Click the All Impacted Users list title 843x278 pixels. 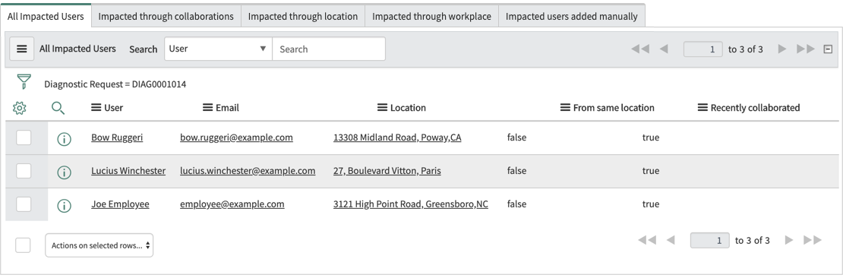(77, 49)
